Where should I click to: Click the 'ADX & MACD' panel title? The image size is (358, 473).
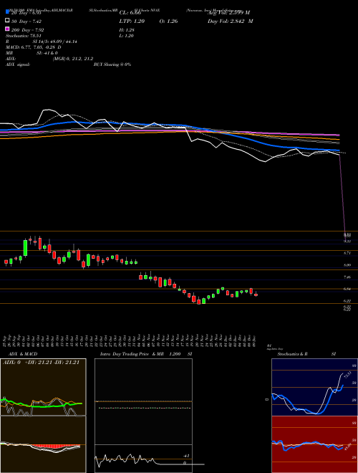[x=23, y=354]
